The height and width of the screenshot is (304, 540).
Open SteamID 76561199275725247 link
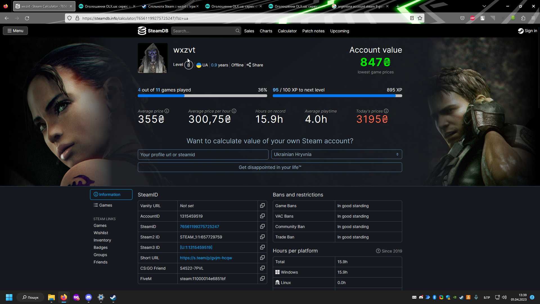pos(199,227)
